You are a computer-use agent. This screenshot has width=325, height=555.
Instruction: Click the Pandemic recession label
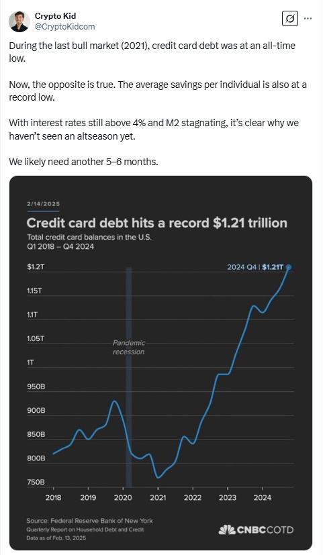point(129,347)
